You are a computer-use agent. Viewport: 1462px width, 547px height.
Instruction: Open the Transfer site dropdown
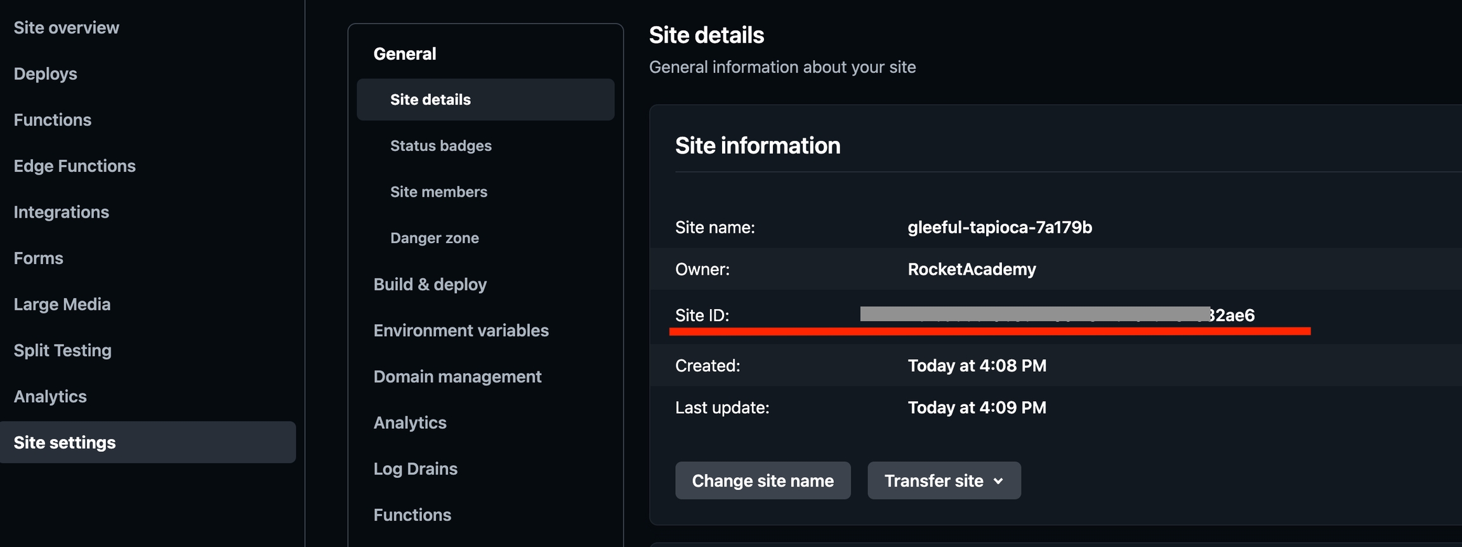[x=944, y=481]
